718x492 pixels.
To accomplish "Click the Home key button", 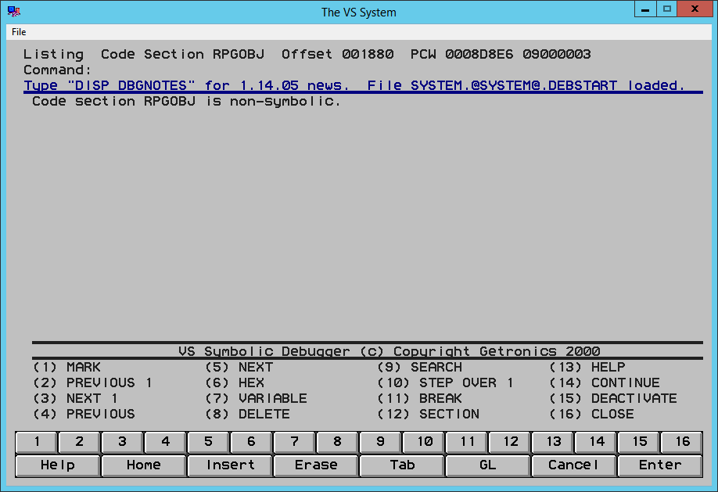I will (x=144, y=465).
